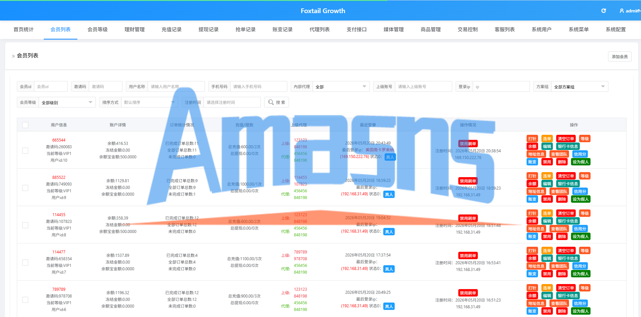This screenshot has width=641, height=317.
Task: Focus the 会员id input field
Action: [51, 87]
